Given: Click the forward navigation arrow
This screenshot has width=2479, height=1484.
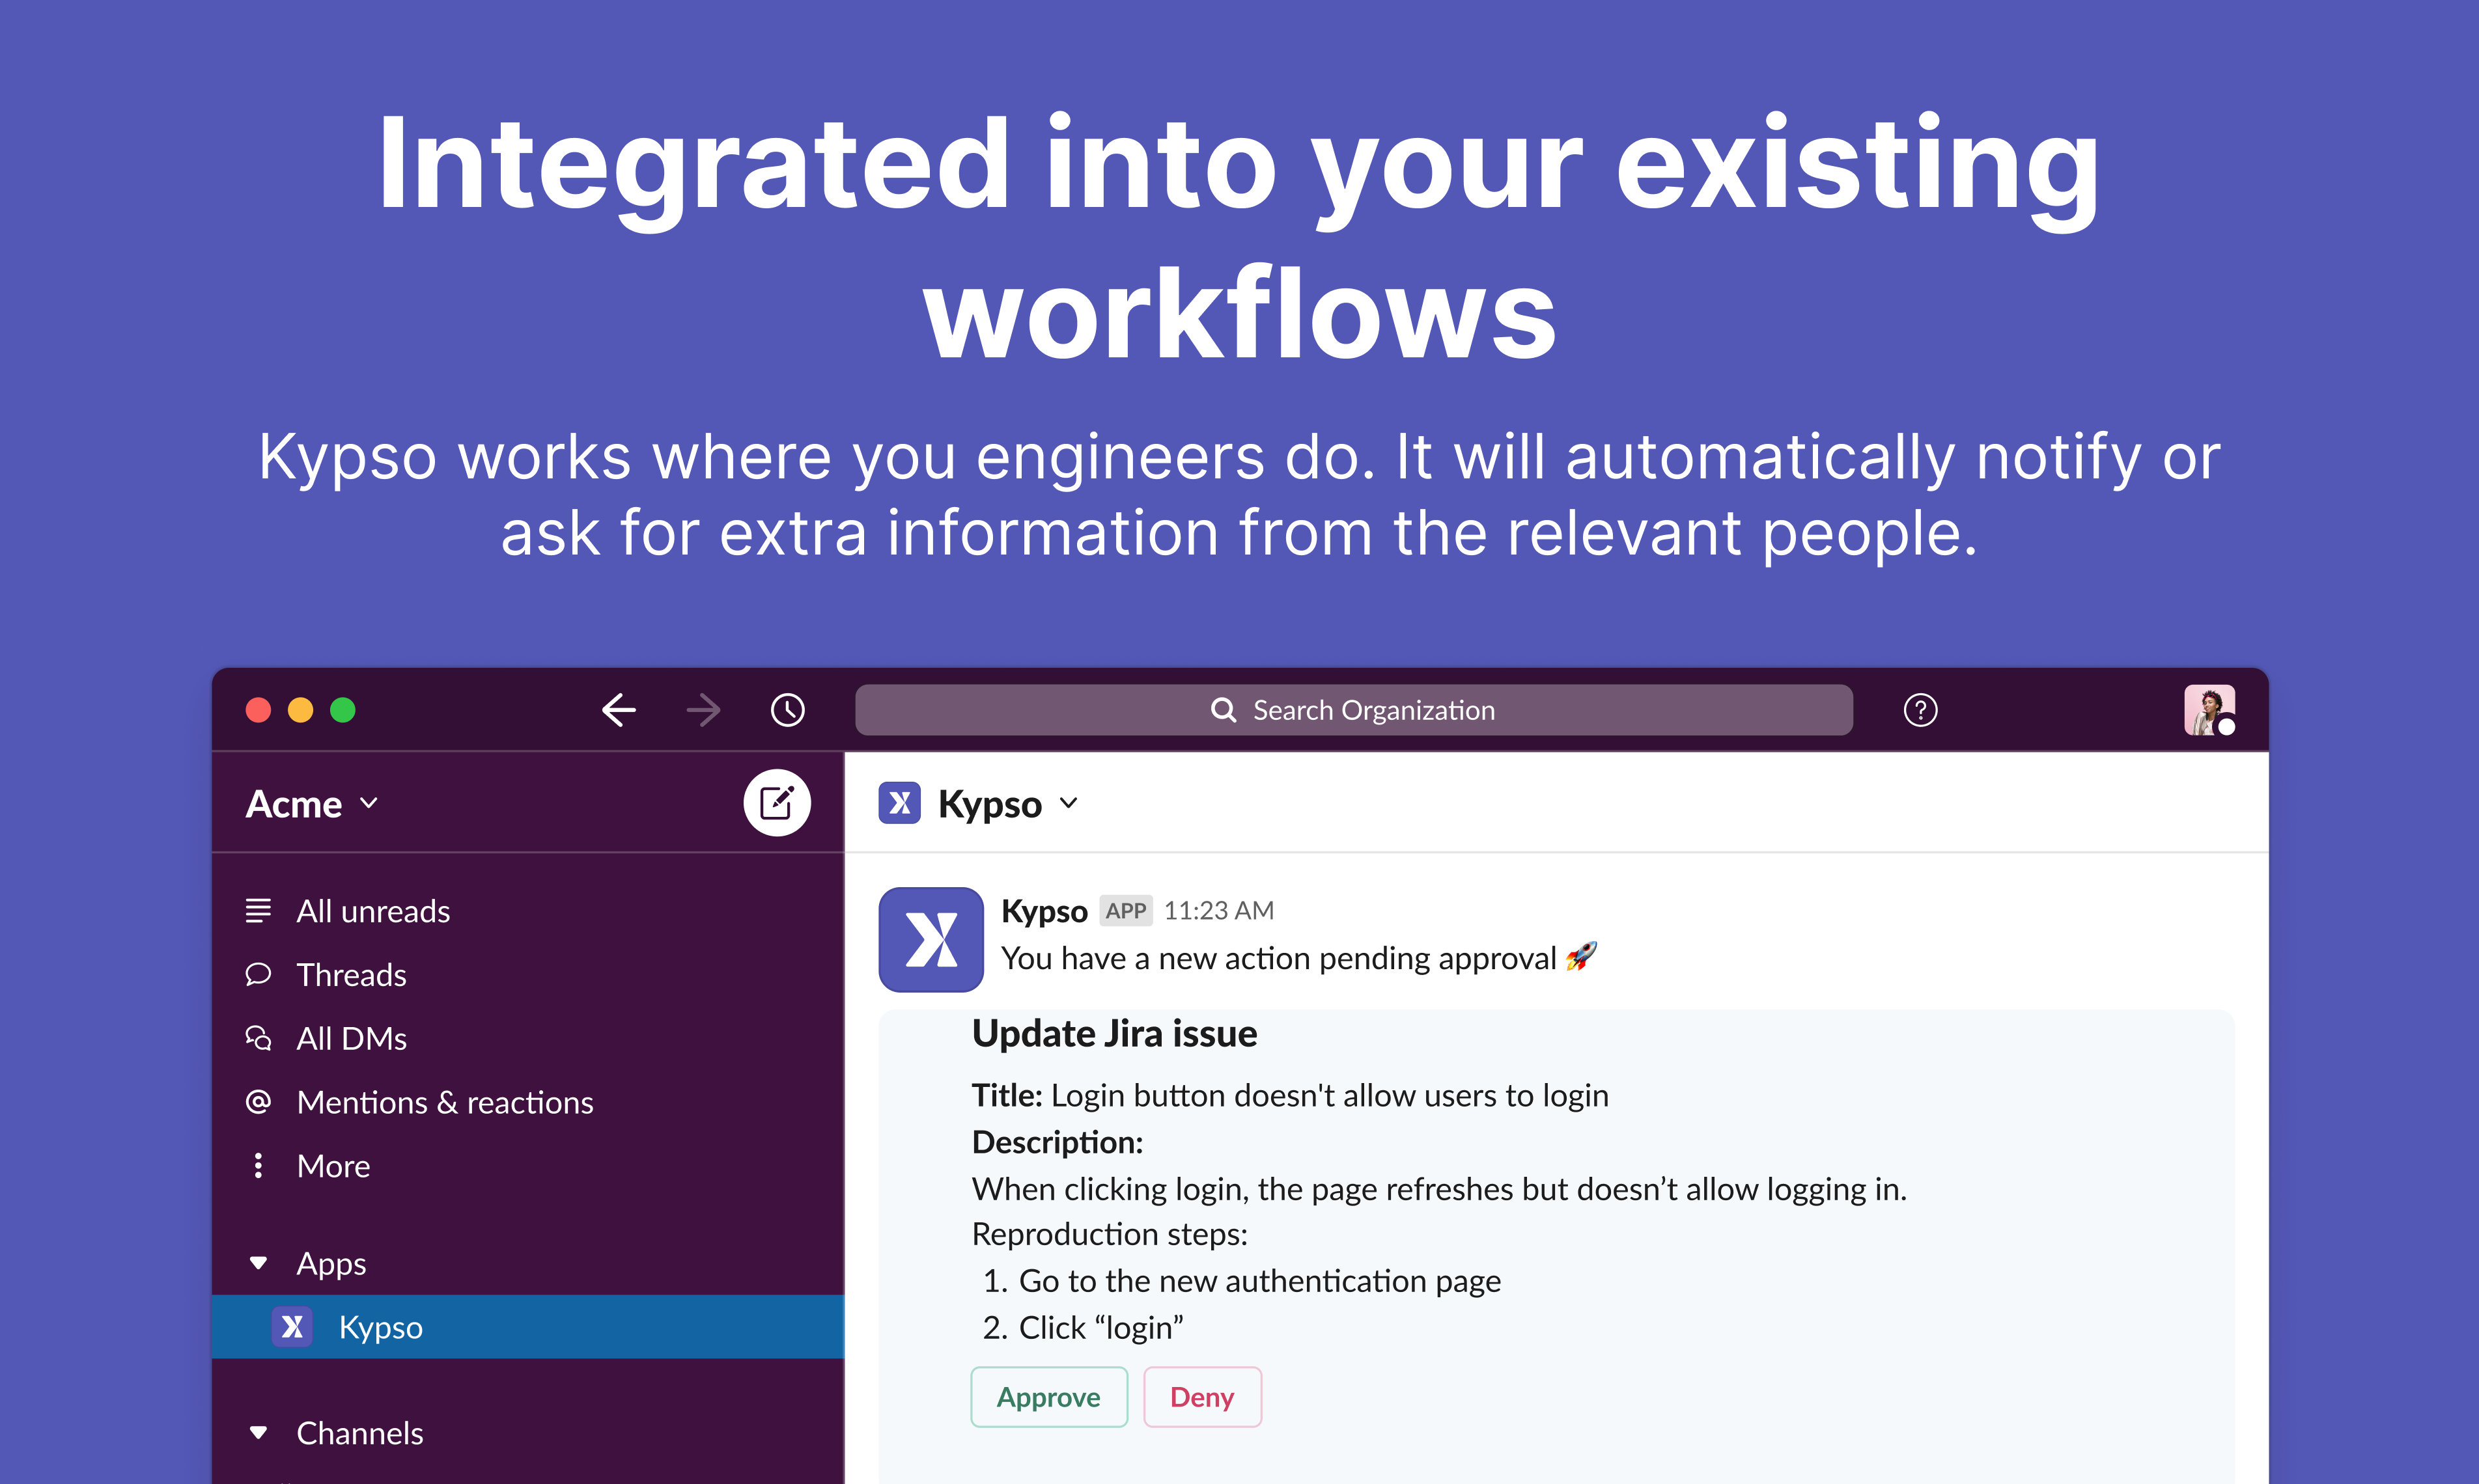Looking at the screenshot, I should (x=703, y=710).
